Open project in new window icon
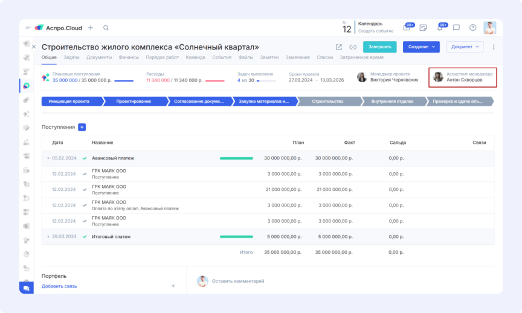The image size is (522, 313). (x=339, y=47)
